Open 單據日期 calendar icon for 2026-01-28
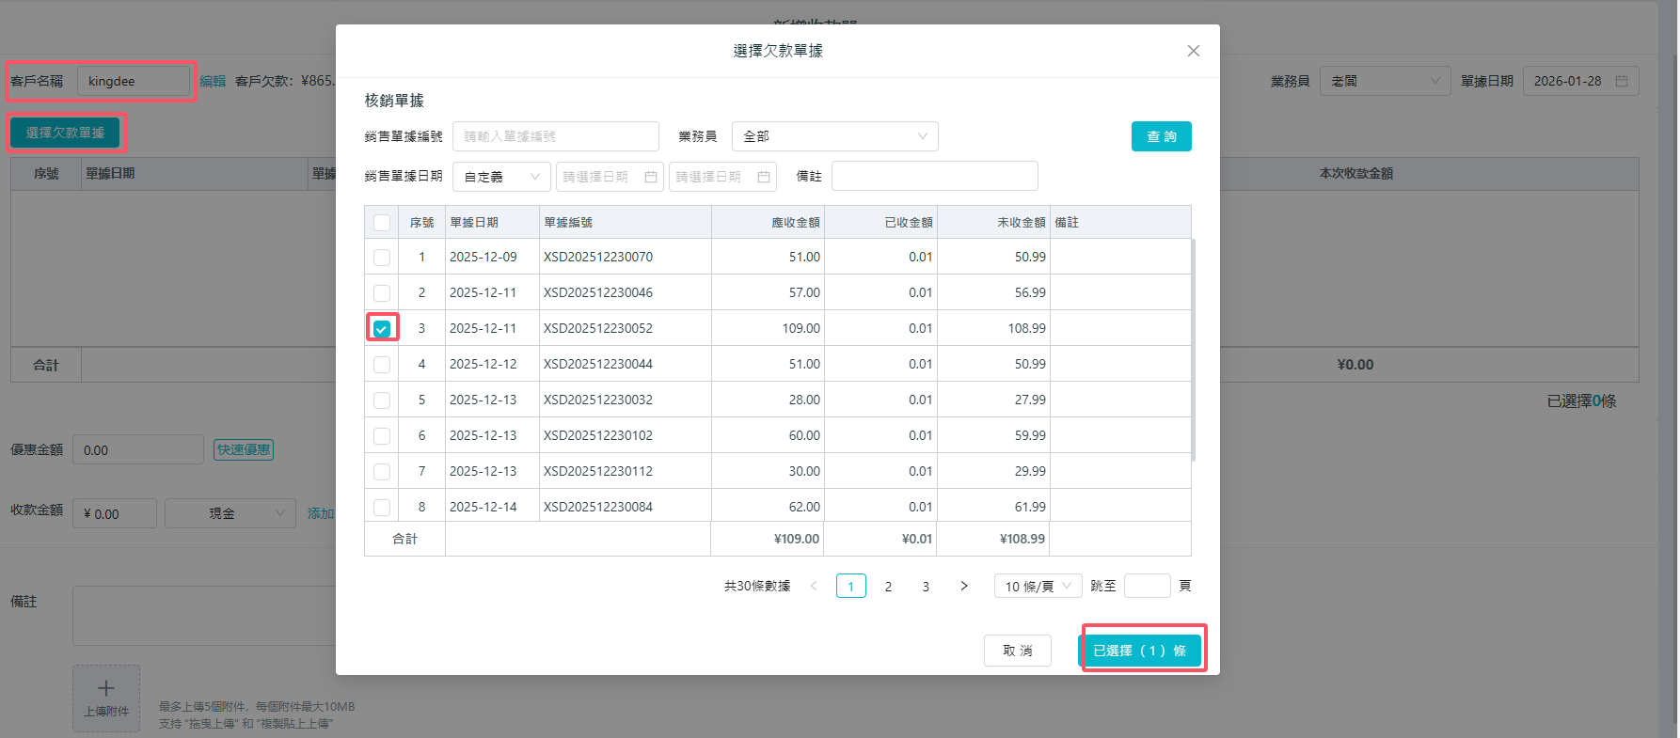This screenshot has width=1680, height=738. pos(1622,82)
